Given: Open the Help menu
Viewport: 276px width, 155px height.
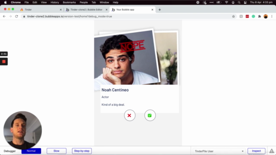Looking at the screenshot, I should [116, 3].
